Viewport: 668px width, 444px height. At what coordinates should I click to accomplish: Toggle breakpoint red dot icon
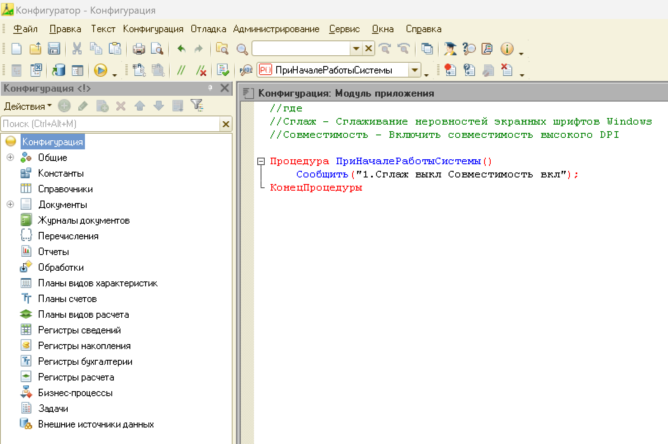450,70
